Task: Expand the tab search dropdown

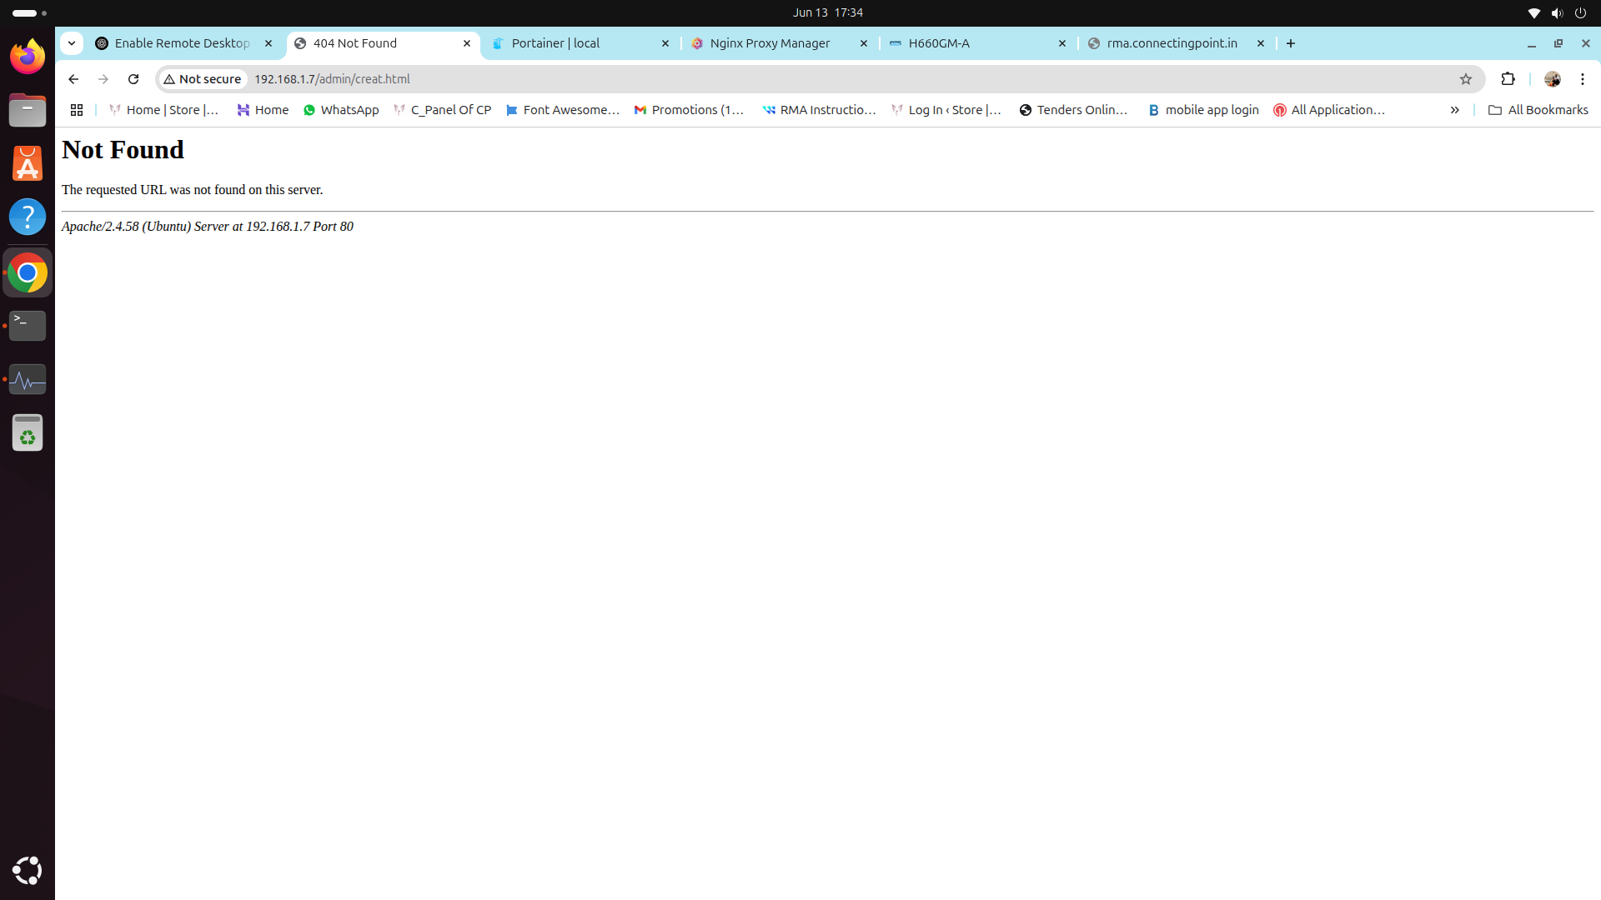Action: click(x=72, y=43)
